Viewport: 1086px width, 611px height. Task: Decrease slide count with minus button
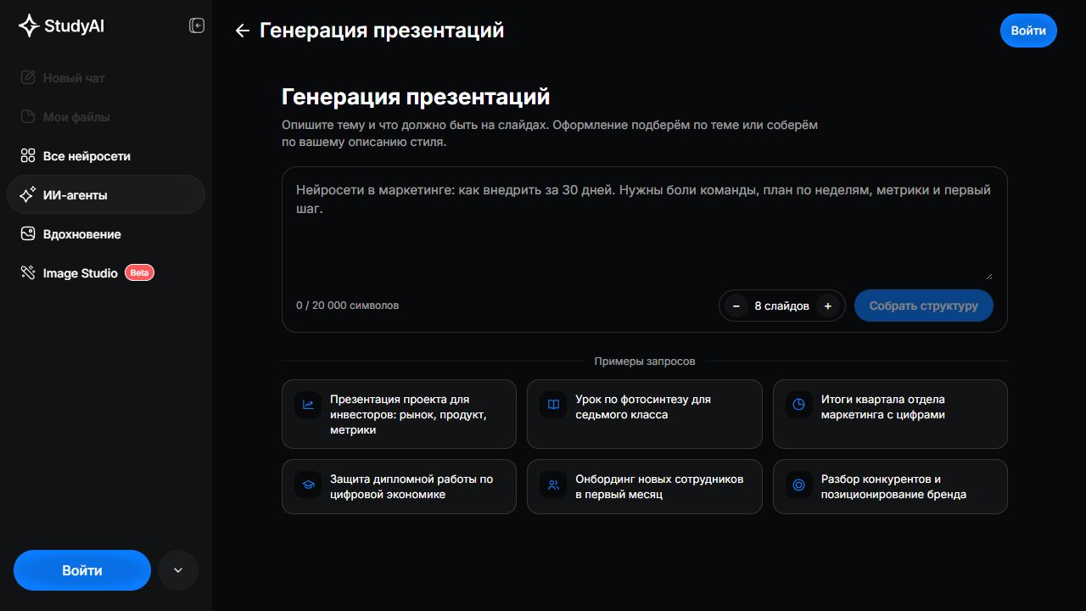[x=736, y=305]
